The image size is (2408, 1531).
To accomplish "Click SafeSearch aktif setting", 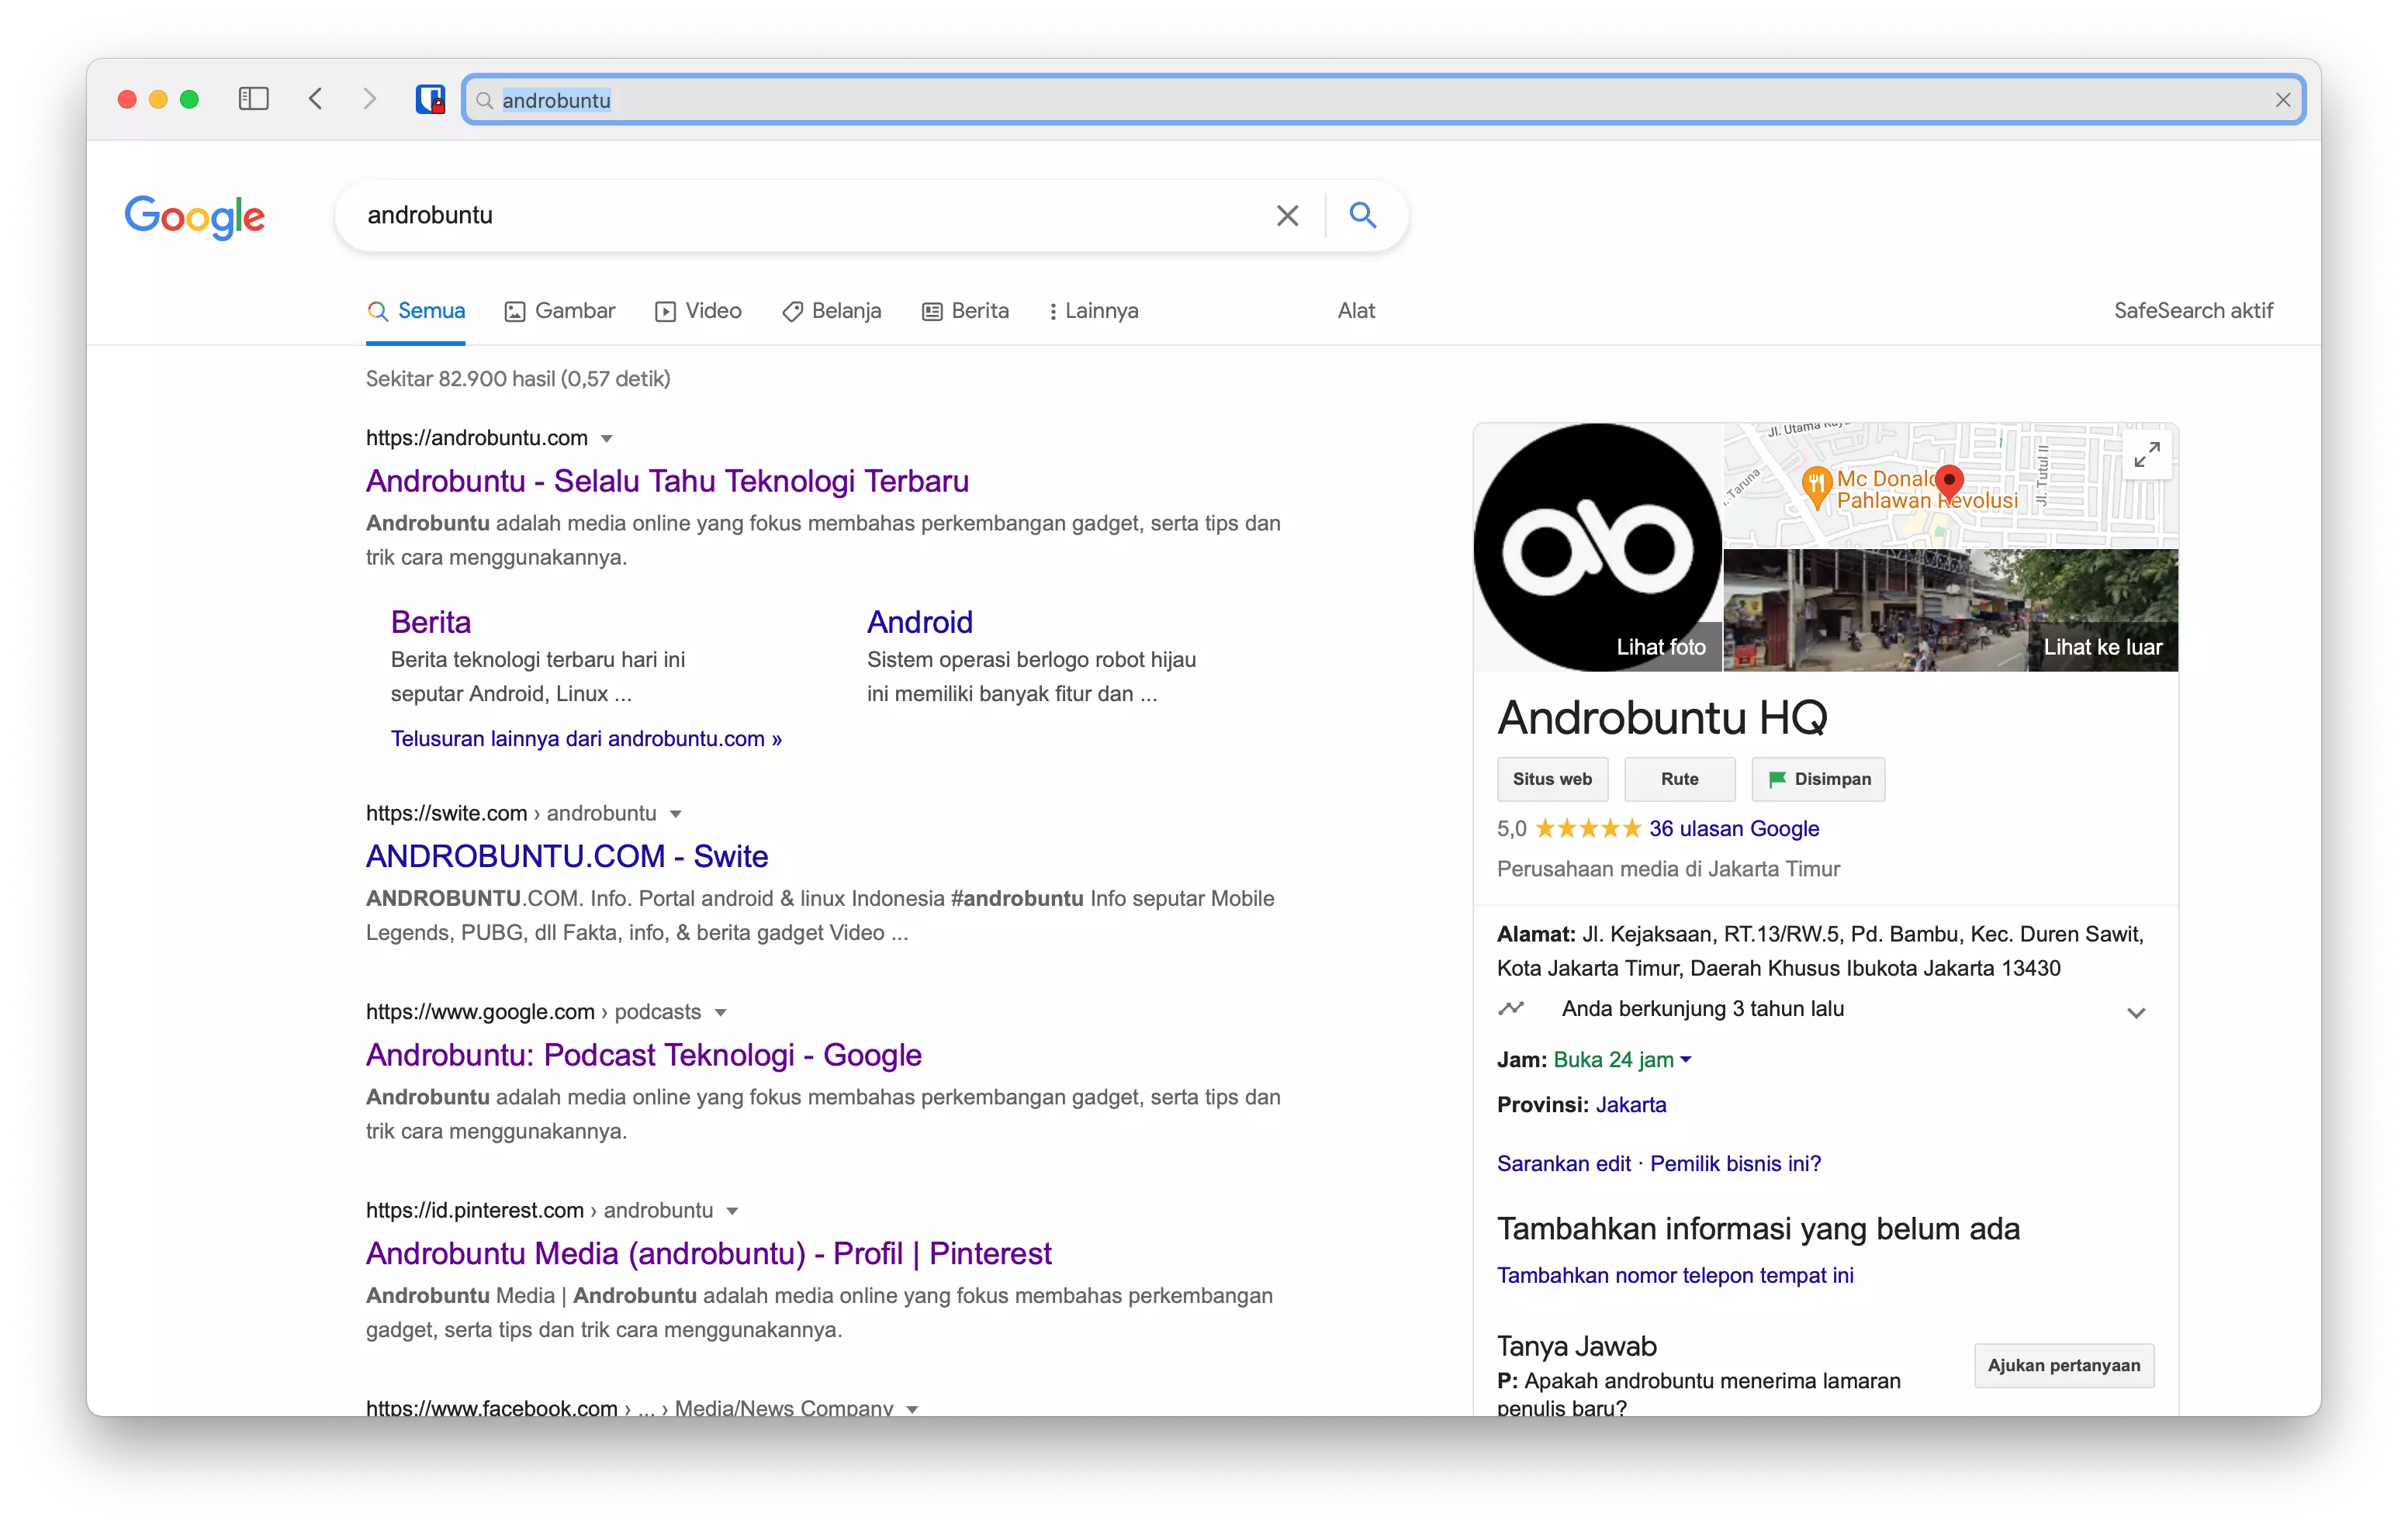I will [x=2193, y=311].
